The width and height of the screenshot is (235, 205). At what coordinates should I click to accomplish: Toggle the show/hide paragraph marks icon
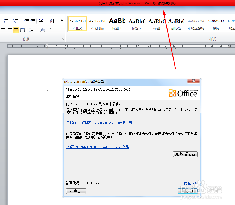pyautogui.click(x=62, y=21)
